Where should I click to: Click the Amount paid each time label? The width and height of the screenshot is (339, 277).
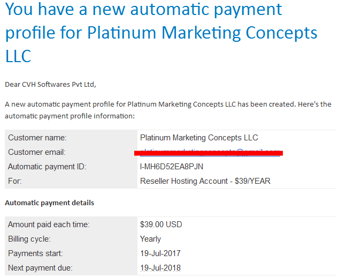point(49,224)
